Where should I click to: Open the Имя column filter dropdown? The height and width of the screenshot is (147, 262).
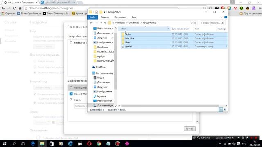click(x=168, y=29)
